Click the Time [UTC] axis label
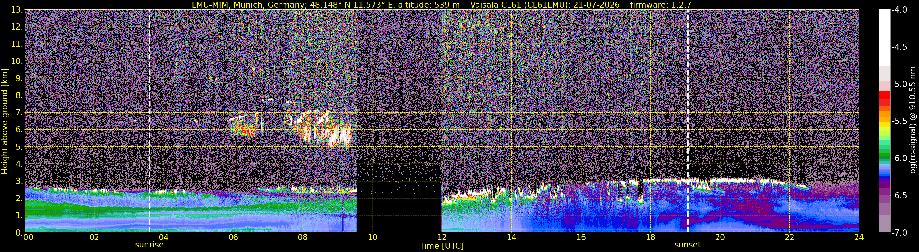Image resolution: width=919 pixels, height=252 pixels. pos(442,246)
